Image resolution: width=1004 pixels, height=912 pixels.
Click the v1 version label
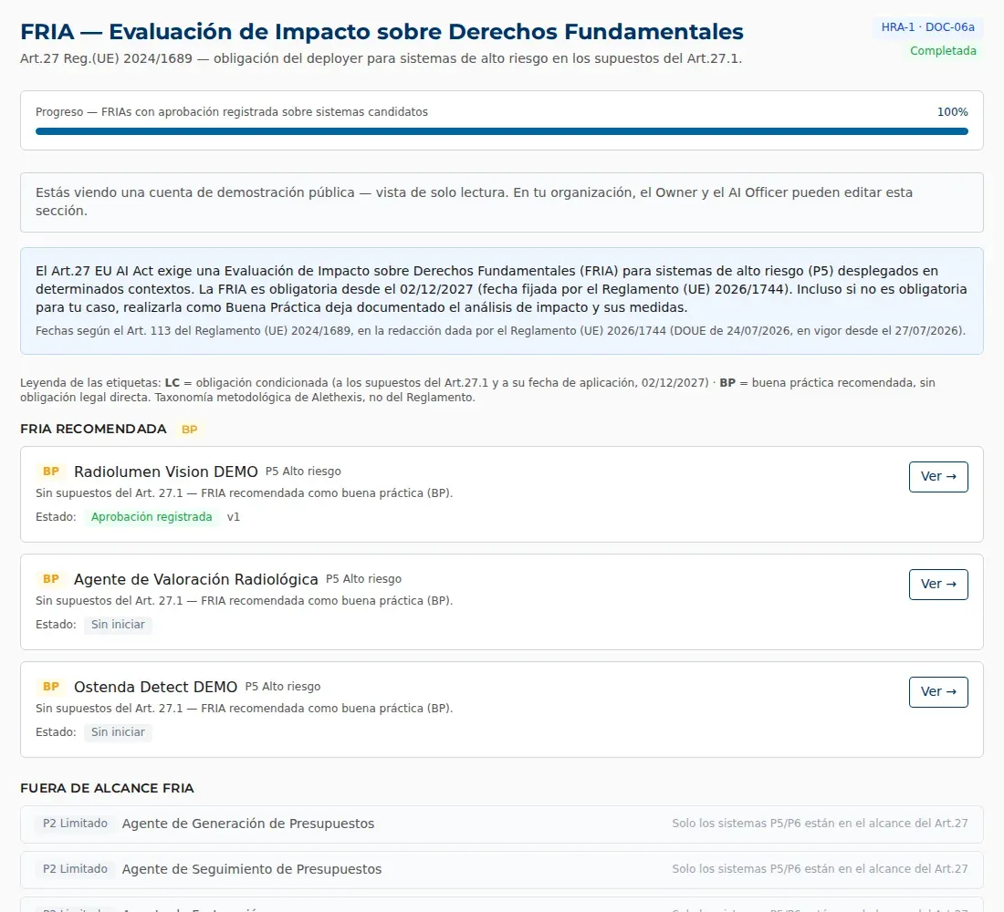click(233, 517)
